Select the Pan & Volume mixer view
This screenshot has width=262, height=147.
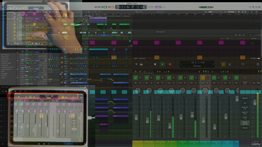245,123
